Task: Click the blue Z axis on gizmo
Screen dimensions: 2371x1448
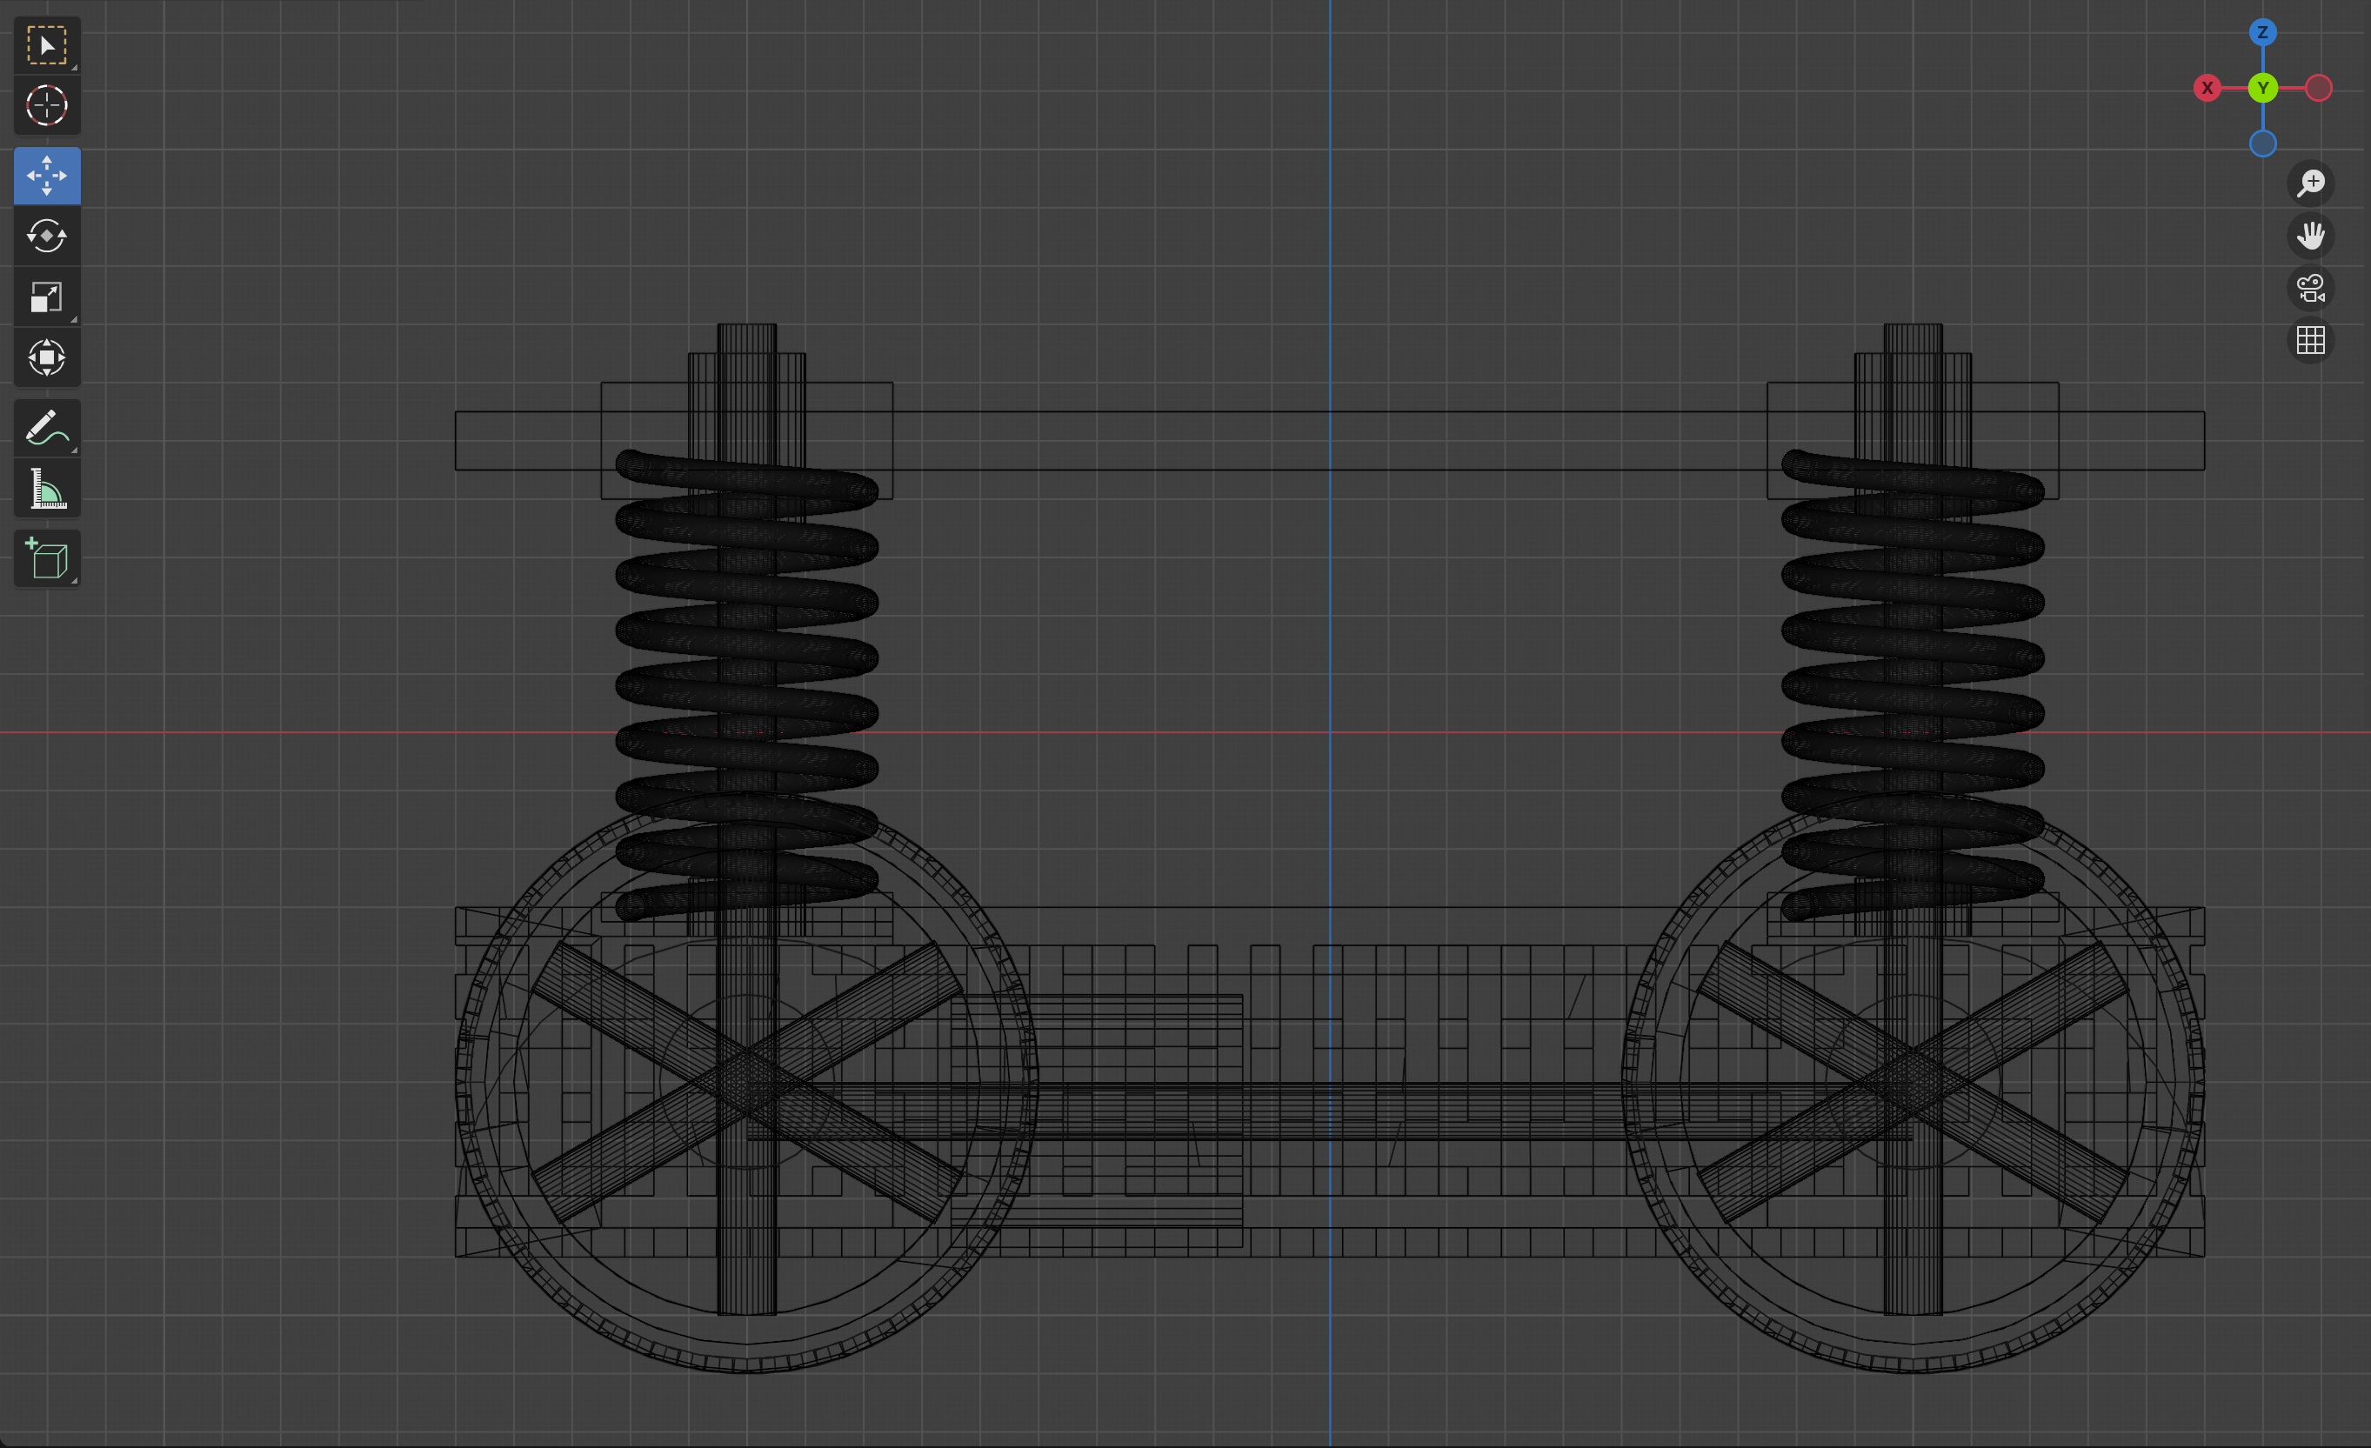Action: 2262,33
